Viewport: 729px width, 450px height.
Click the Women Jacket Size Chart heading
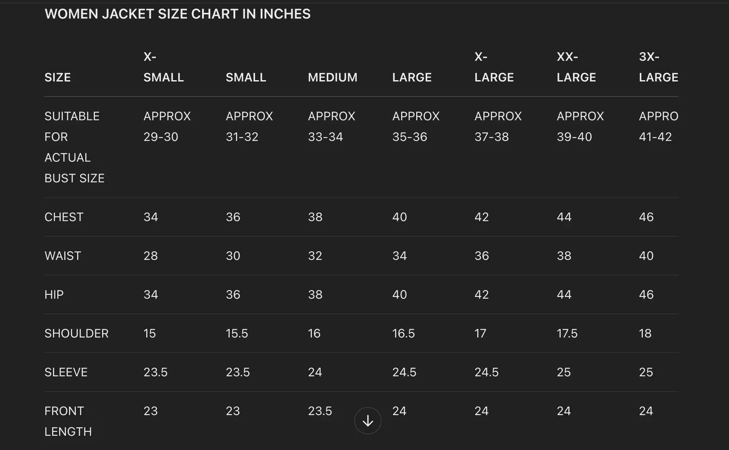point(178,14)
